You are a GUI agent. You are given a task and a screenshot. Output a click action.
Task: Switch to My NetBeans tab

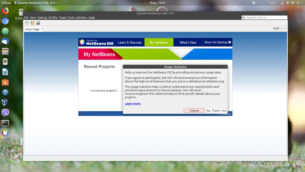click(x=159, y=42)
